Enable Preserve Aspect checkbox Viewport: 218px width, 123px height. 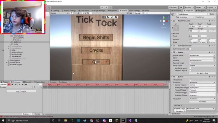tap(190, 71)
